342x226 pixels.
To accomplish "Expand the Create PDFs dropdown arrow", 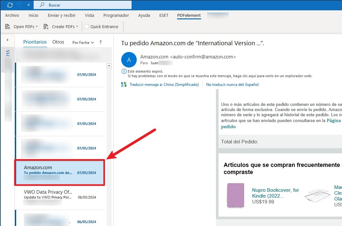I will tap(77, 26).
